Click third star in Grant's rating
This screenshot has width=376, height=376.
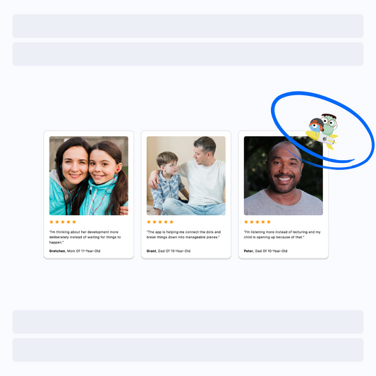(x=160, y=222)
